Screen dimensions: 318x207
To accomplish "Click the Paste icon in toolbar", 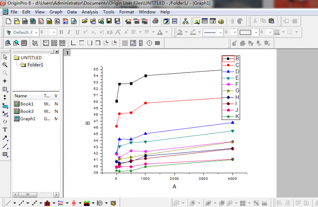I will (x=271, y=21).
